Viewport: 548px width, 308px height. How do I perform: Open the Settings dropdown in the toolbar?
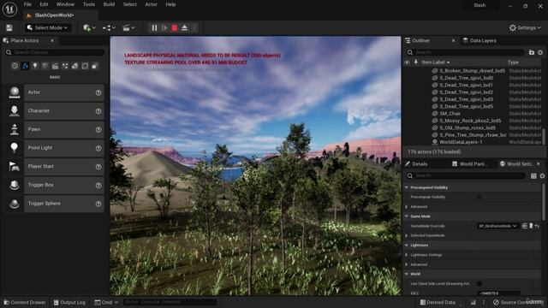coord(525,27)
